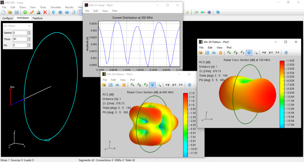Click the save icon in 400 MHz pattern window
The image size is (304, 162).
coord(110,85)
